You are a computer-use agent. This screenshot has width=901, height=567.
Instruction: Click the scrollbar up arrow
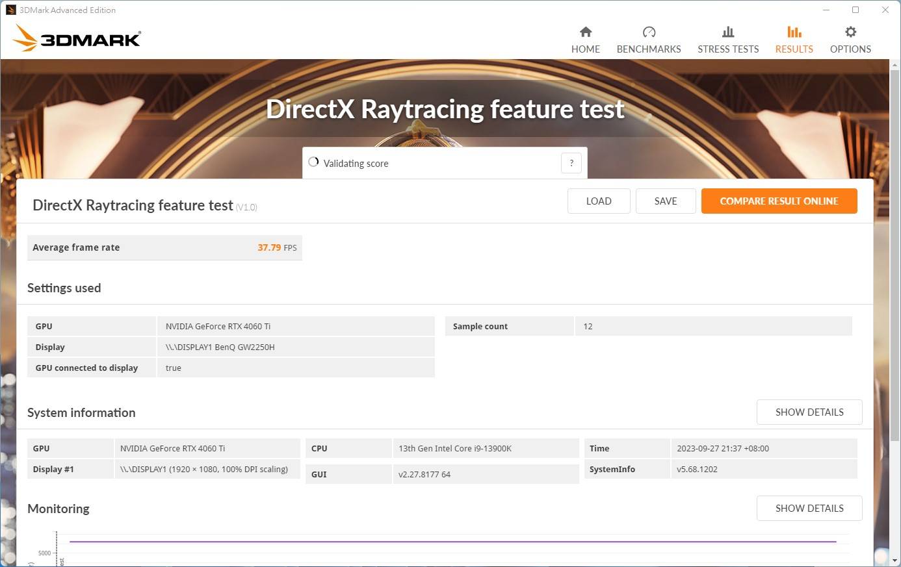click(894, 66)
